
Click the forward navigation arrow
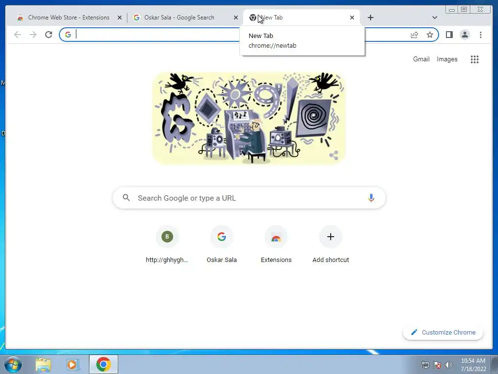[x=33, y=35]
